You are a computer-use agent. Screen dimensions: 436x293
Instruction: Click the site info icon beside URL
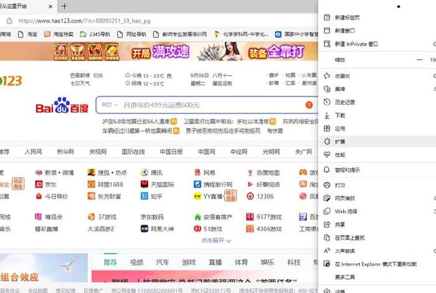coord(9,21)
